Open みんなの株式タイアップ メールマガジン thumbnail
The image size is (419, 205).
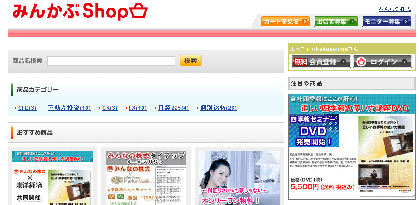coord(146,178)
